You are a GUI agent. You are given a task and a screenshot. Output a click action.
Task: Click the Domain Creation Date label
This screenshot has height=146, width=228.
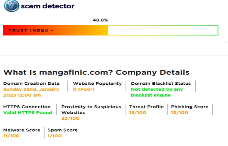31,83
